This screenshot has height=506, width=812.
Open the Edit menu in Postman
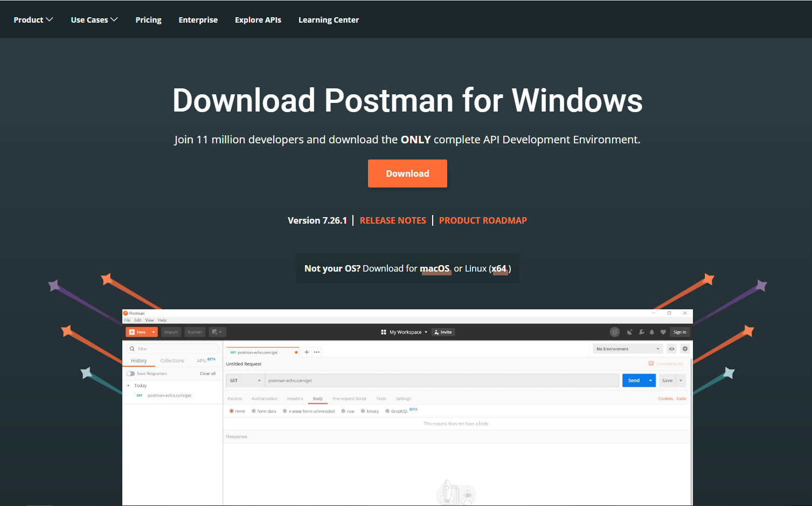pyautogui.click(x=138, y=320)
